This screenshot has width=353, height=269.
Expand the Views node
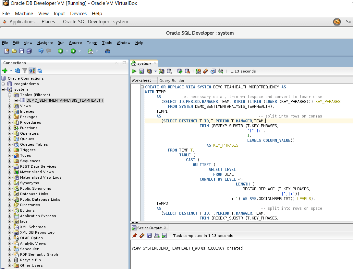10,106
